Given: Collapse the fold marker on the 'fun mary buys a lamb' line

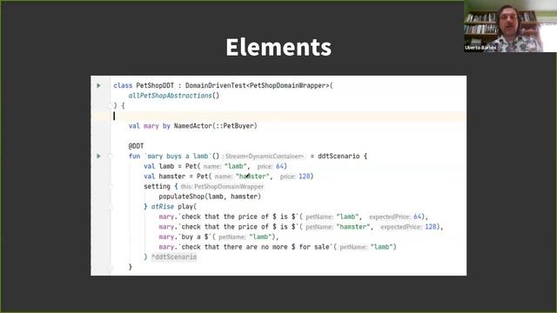Looking at the screenshot, I should coord(111,156).
